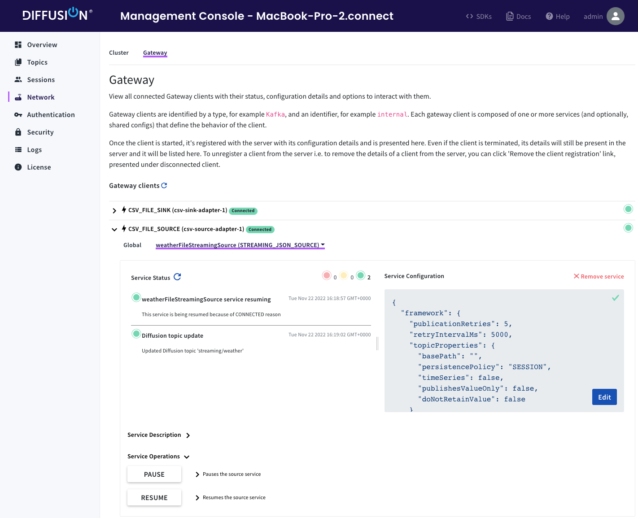Open Help from the header
This screenshot has height=518, width=638.
coord(557,17)
